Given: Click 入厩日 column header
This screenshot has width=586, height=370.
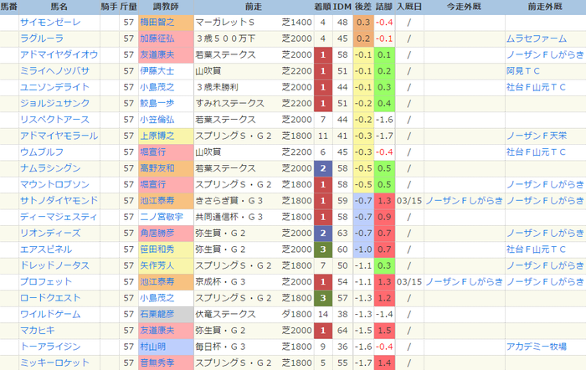Looking at the screenshot, I should [409, 7].
